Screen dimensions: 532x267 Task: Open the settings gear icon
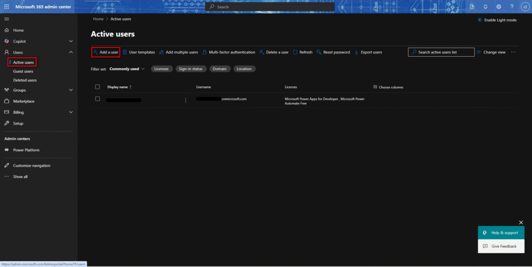pos(499,7)
